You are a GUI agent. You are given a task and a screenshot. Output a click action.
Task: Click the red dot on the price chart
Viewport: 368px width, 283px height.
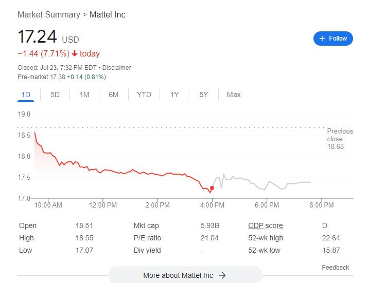(212, 188)
